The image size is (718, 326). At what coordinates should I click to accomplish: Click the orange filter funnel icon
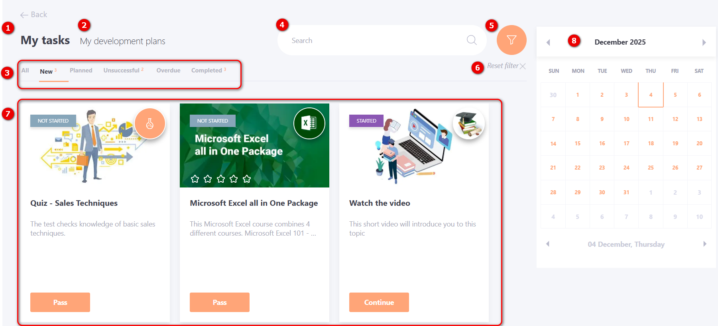pyautogui.click(x=511, y=40)
